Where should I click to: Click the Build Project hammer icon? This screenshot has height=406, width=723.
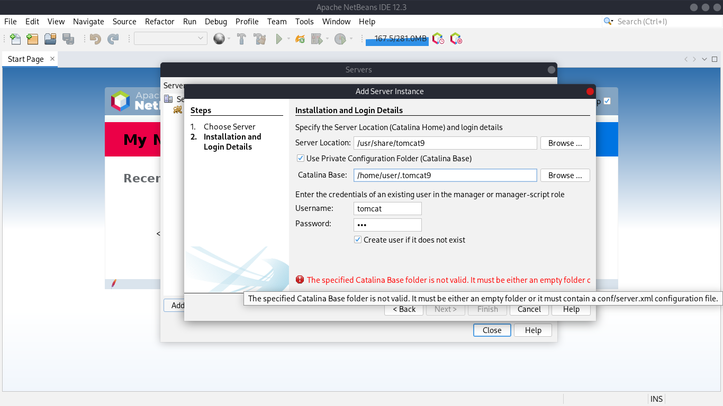coord(241,39)
